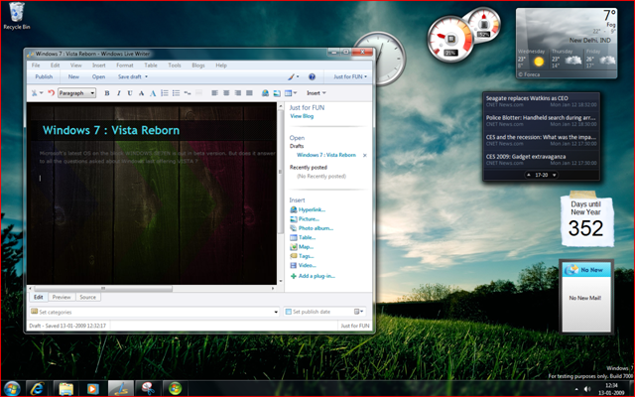Open the Paragraph style dropdown
The height and width of the screenshot is (397, 635).
pyautogui.click(x=77, y=93)
